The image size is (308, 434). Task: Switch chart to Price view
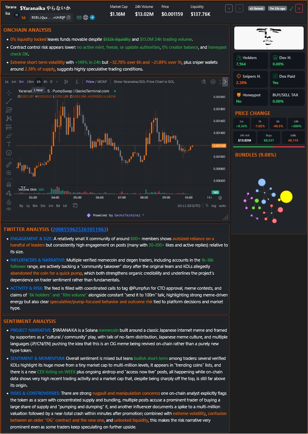pos(90,82)
